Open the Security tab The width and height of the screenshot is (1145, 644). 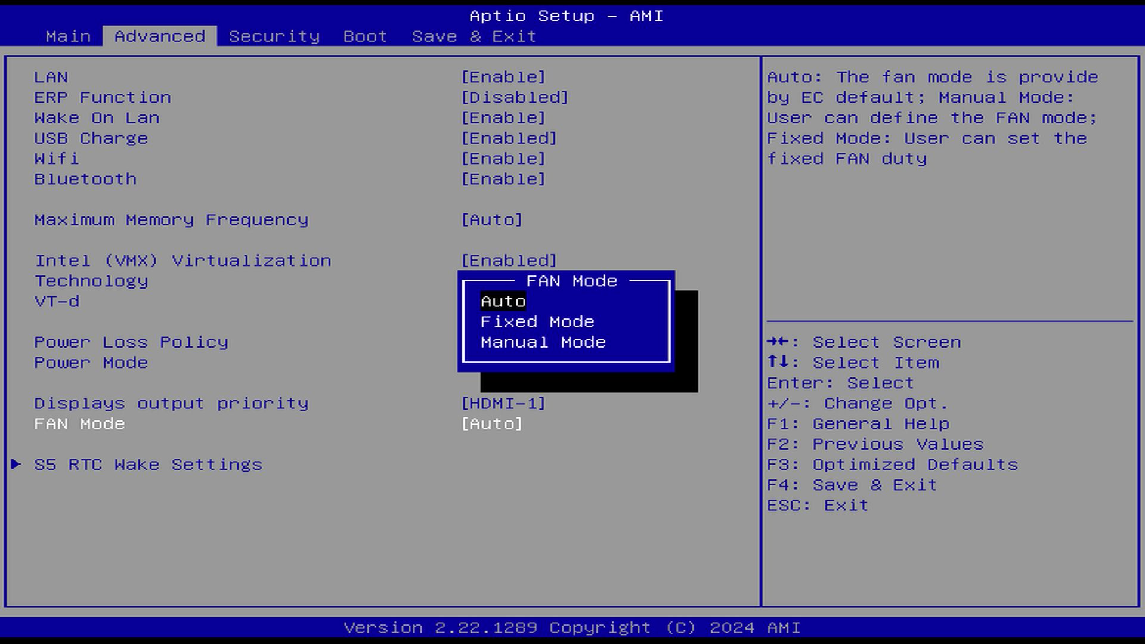pos(274,36)
